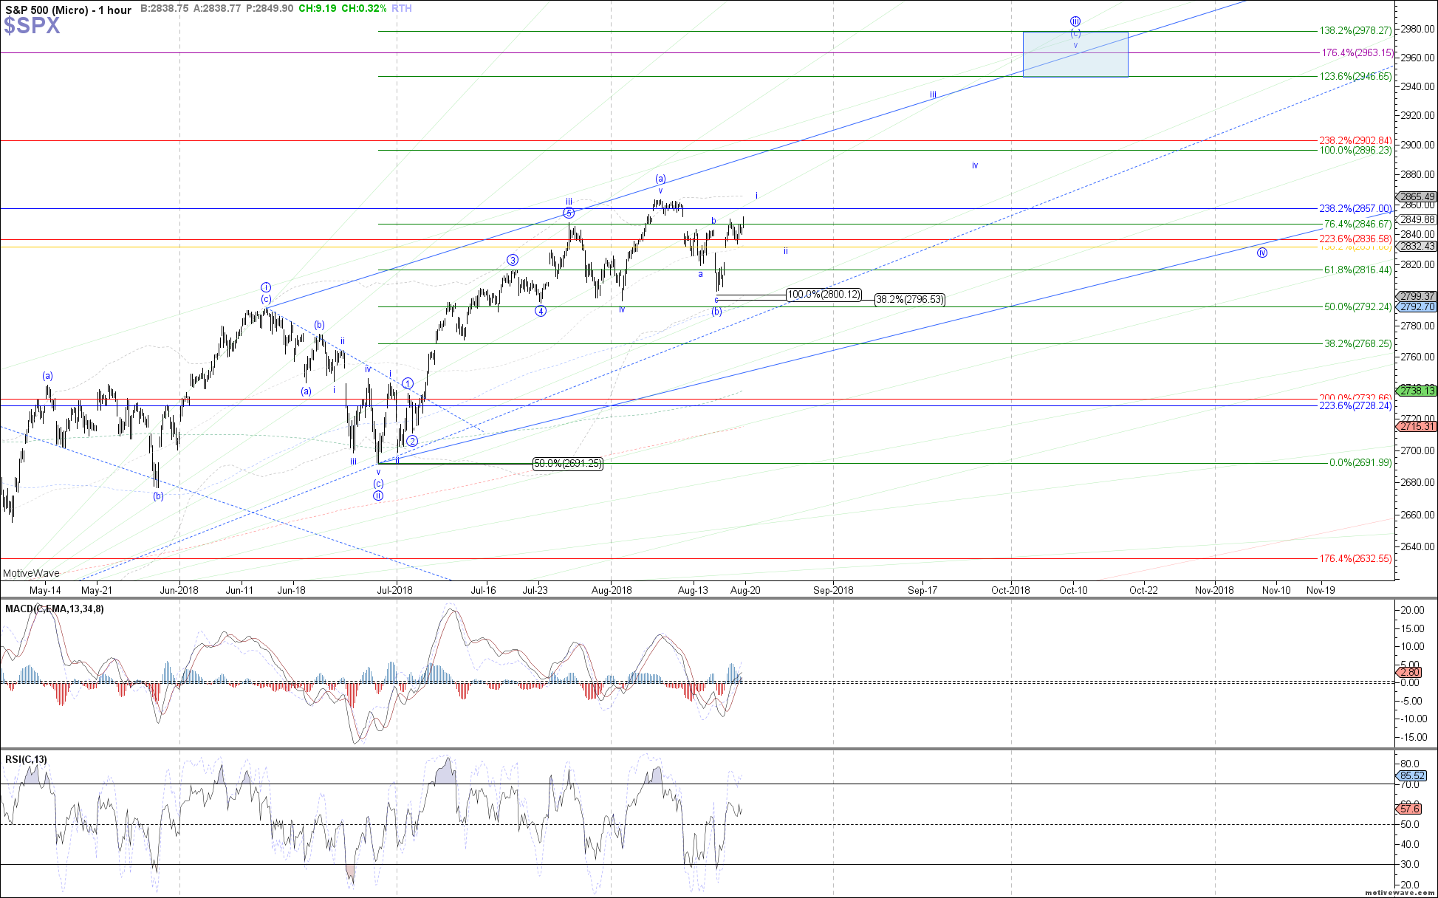The height and width of the screenshot is (898, 1438).
Task: Click the RTH session indicator
Action: pyautogui.click(x=402, y=8)
